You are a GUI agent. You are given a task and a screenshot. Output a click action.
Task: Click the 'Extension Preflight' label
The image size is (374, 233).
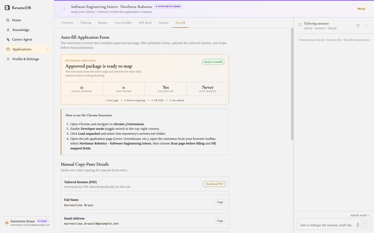tap(81, 61)
